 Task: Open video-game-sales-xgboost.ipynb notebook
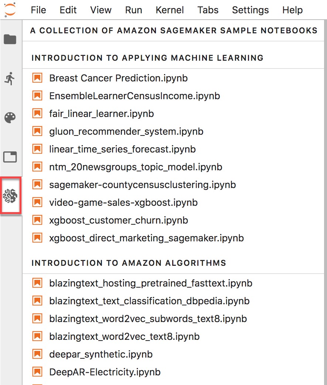tap(123, 202)
